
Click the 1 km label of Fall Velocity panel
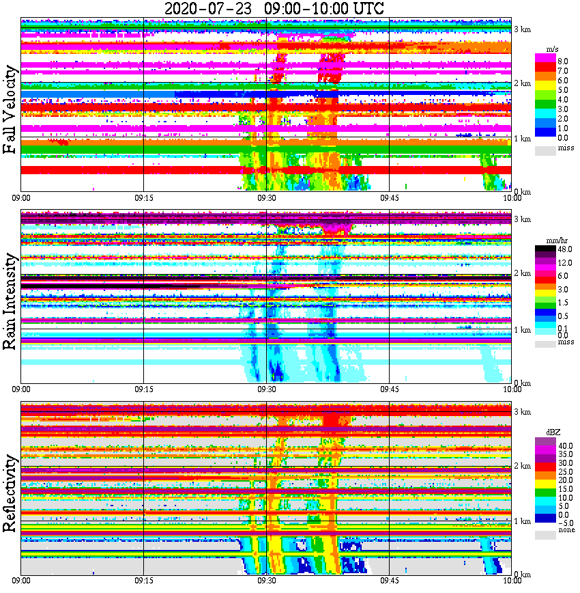[x=522, y=139]
